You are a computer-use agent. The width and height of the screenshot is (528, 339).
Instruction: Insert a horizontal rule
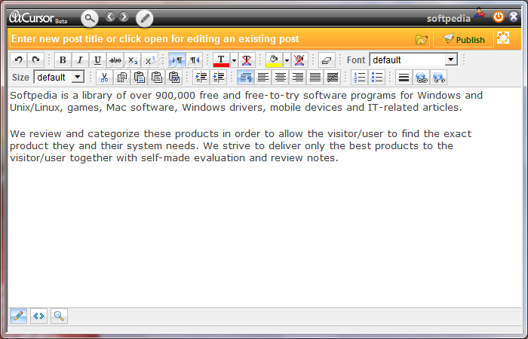pyautogui.click(x=404, y=78)
